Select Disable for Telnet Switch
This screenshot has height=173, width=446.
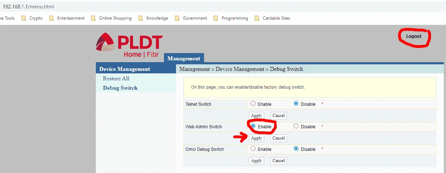296,104
